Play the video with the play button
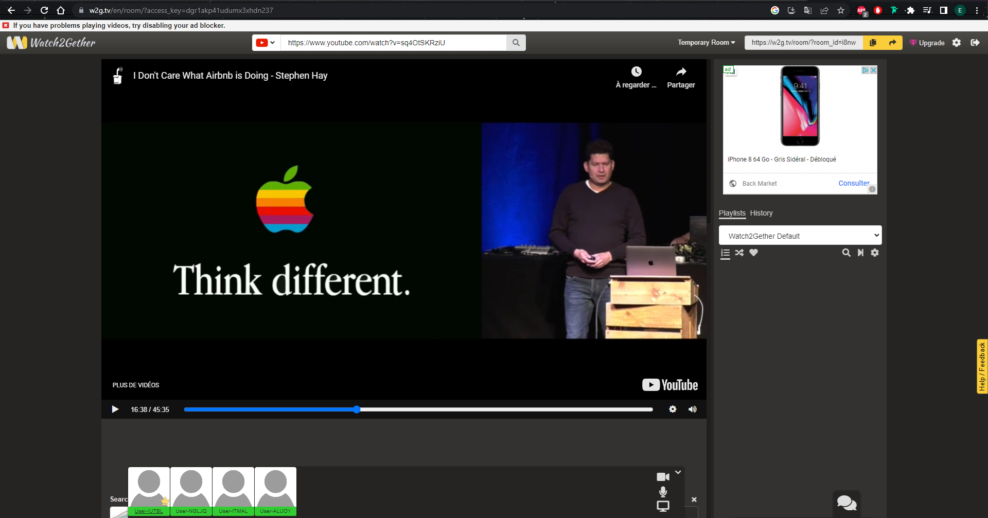 [115, 409]
